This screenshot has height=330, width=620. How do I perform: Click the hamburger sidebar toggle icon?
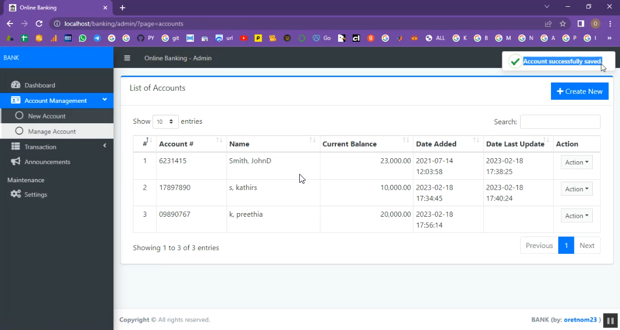coord(127,58)
